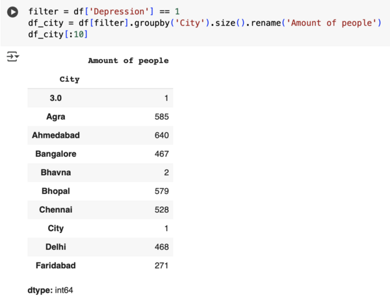Select the Chennai row label

pos(56,210)
